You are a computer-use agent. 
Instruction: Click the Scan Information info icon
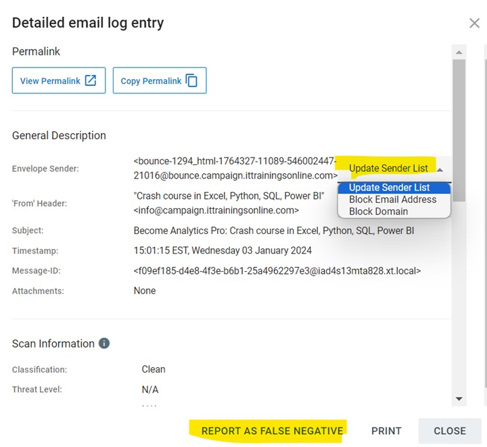(x=104, y=344)
